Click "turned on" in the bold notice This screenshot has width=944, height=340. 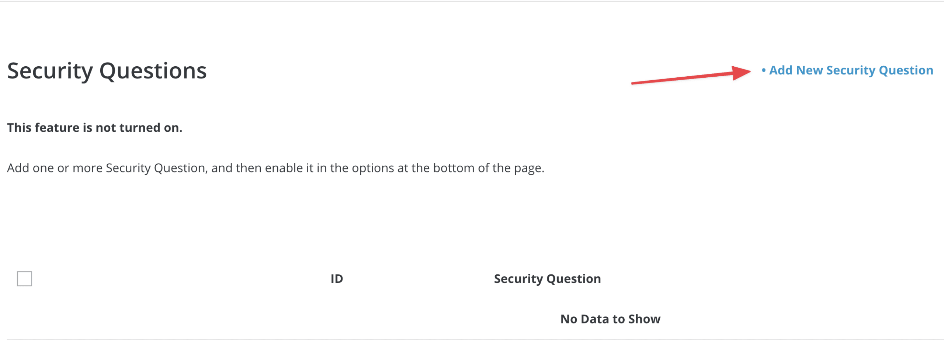tap(150, 127)
